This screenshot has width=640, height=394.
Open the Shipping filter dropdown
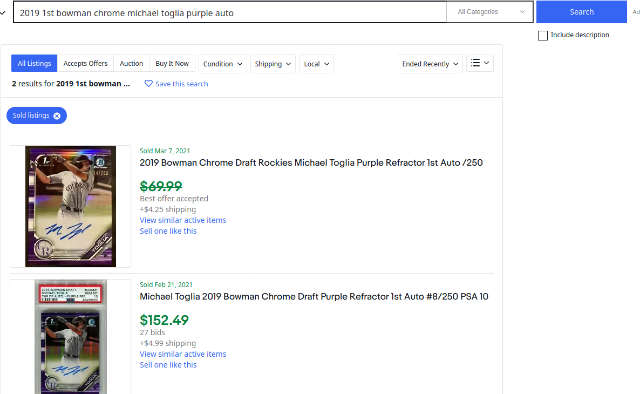pyautogui.click(x=273, y=64)
